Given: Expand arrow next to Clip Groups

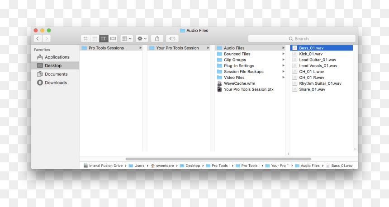Looking at the screenshot, I should (x=283, y=60).
